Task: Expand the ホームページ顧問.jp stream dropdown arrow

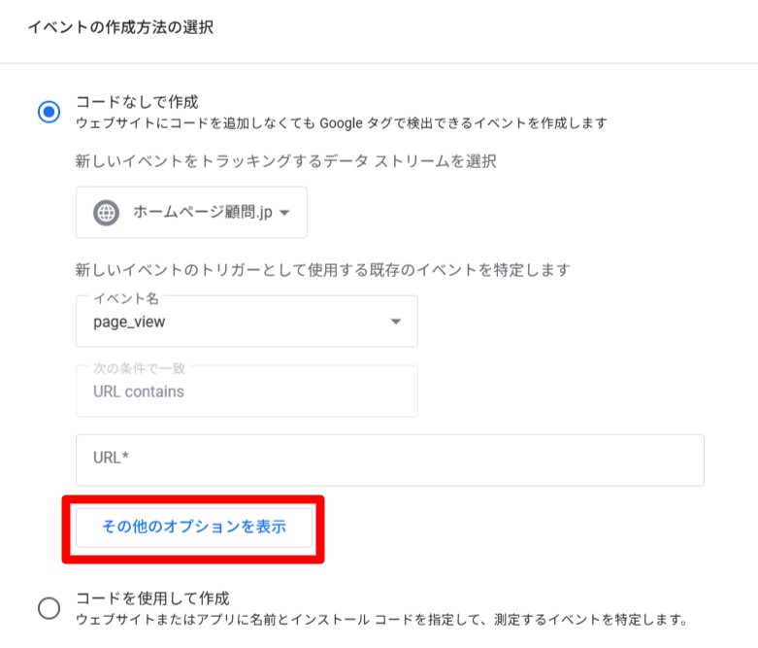Action: pyautogui.click(x=285, y=213)
